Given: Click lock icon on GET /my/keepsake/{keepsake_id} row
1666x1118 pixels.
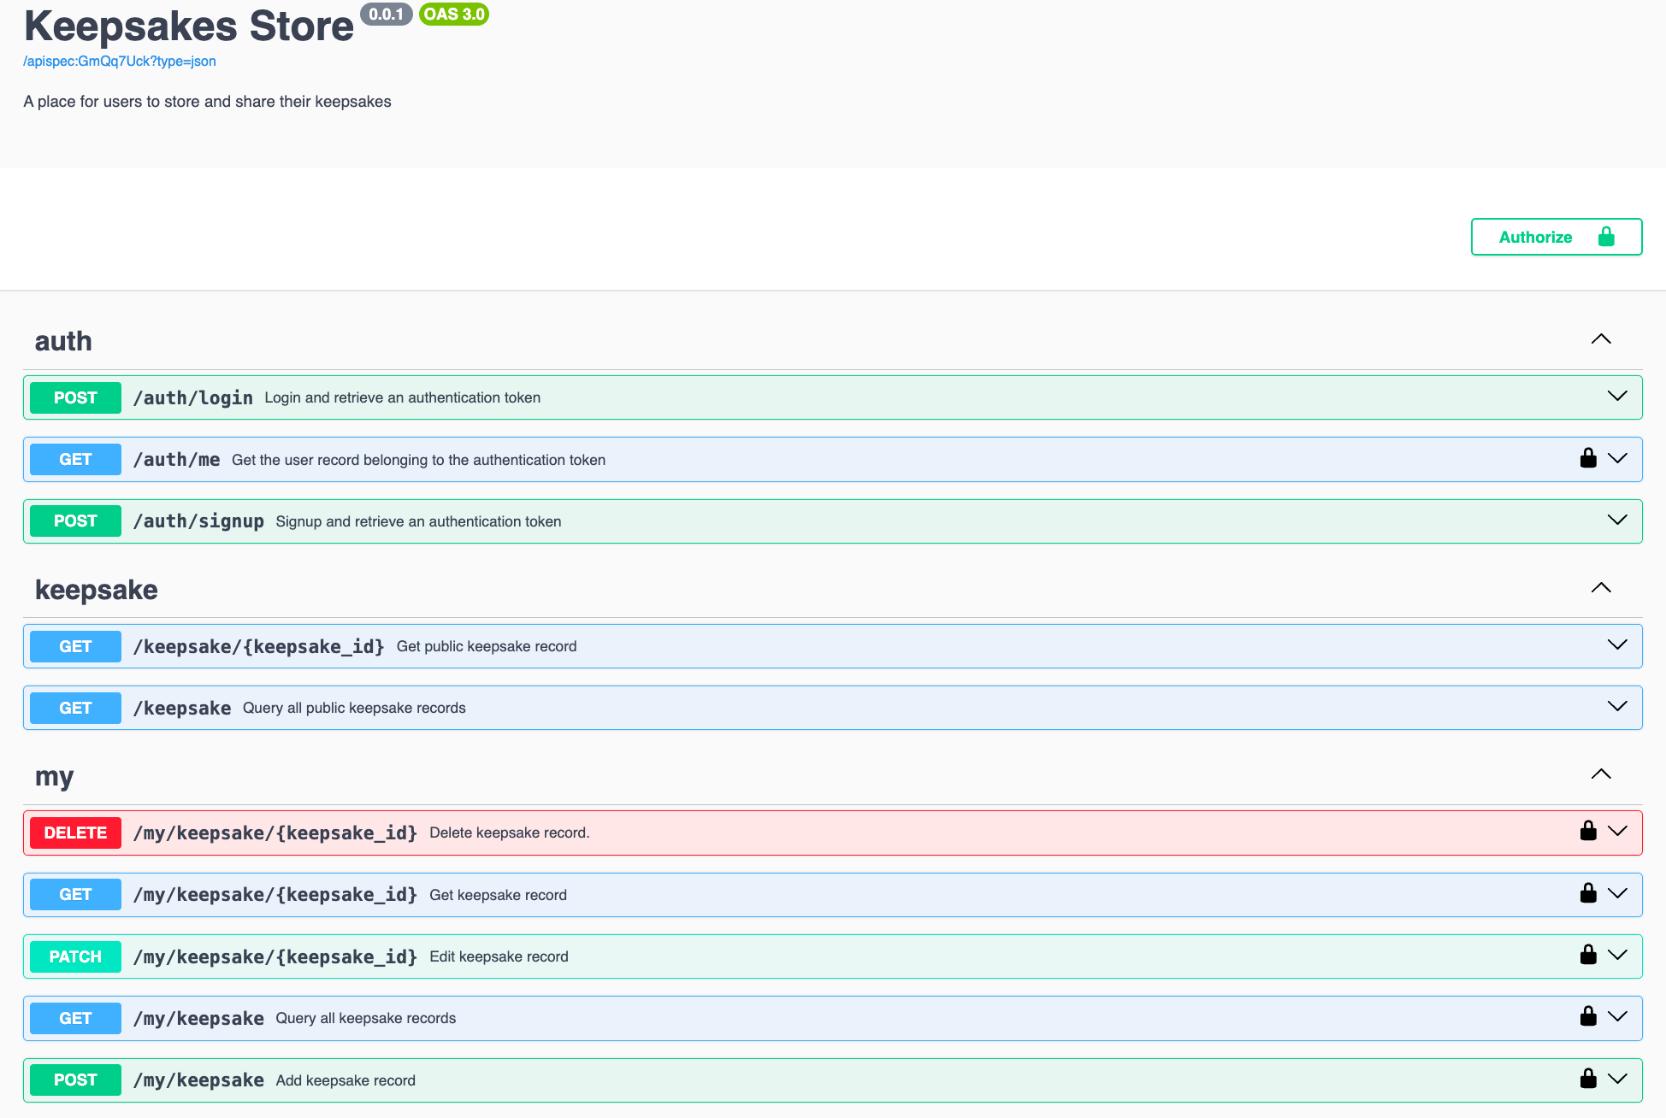Looking at the screenshot, I should (1588, 893).
